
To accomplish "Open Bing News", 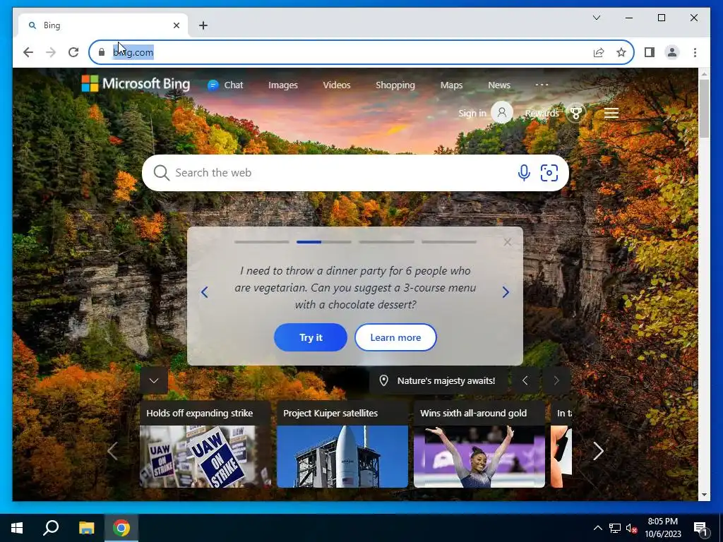I will 499,85.
